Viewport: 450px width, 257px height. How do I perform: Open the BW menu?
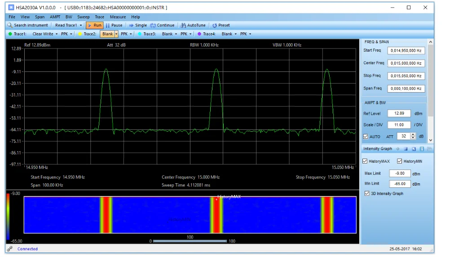(x=69, y=17)
